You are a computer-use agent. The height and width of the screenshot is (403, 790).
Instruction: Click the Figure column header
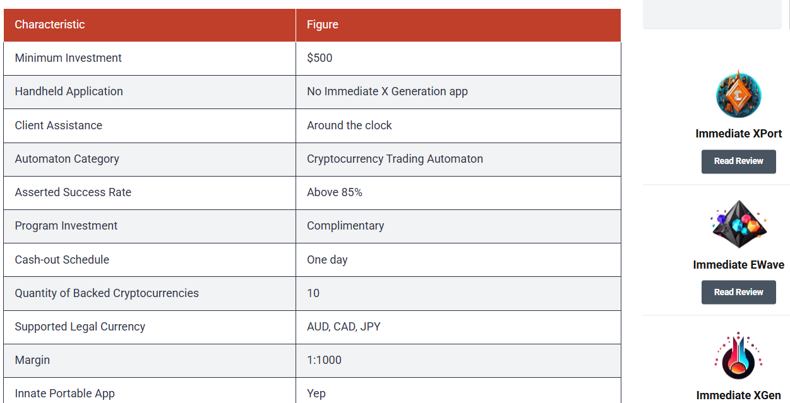(x=458, y=25)
